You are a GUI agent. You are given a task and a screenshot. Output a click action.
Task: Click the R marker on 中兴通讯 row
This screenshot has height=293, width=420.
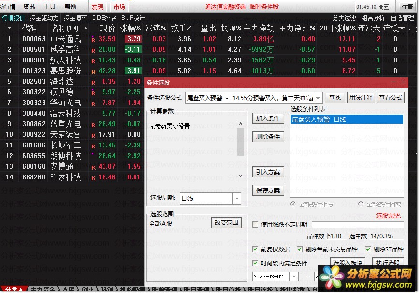[x=93, y=40]
